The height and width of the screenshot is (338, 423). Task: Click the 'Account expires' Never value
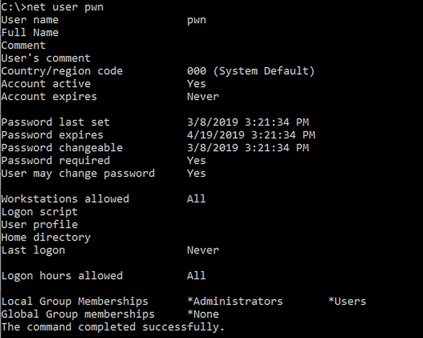(x=203, y=97)
